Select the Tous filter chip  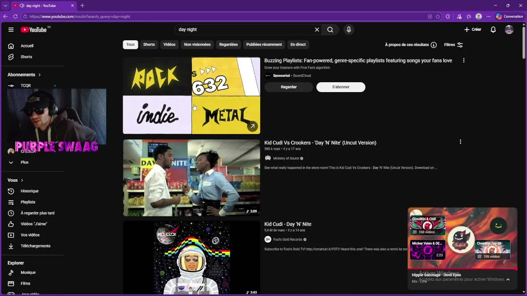point(131,44)
